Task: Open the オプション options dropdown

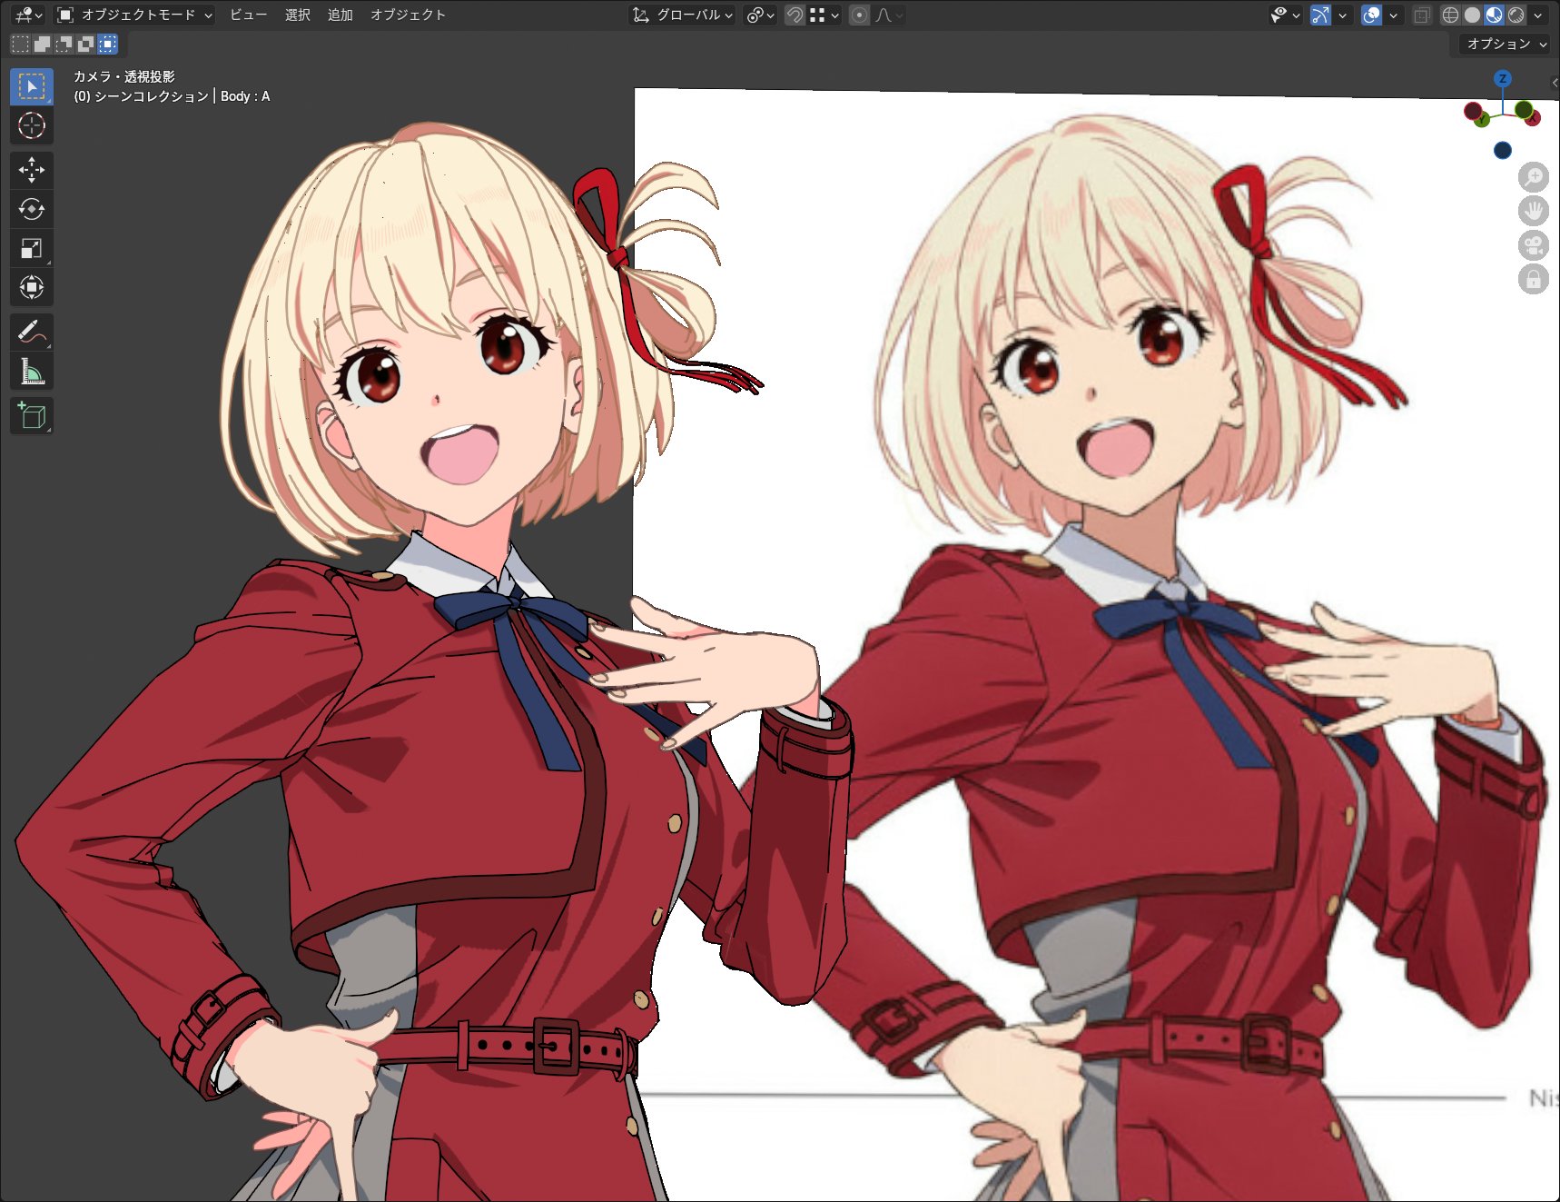Action: click(1506, 44)
